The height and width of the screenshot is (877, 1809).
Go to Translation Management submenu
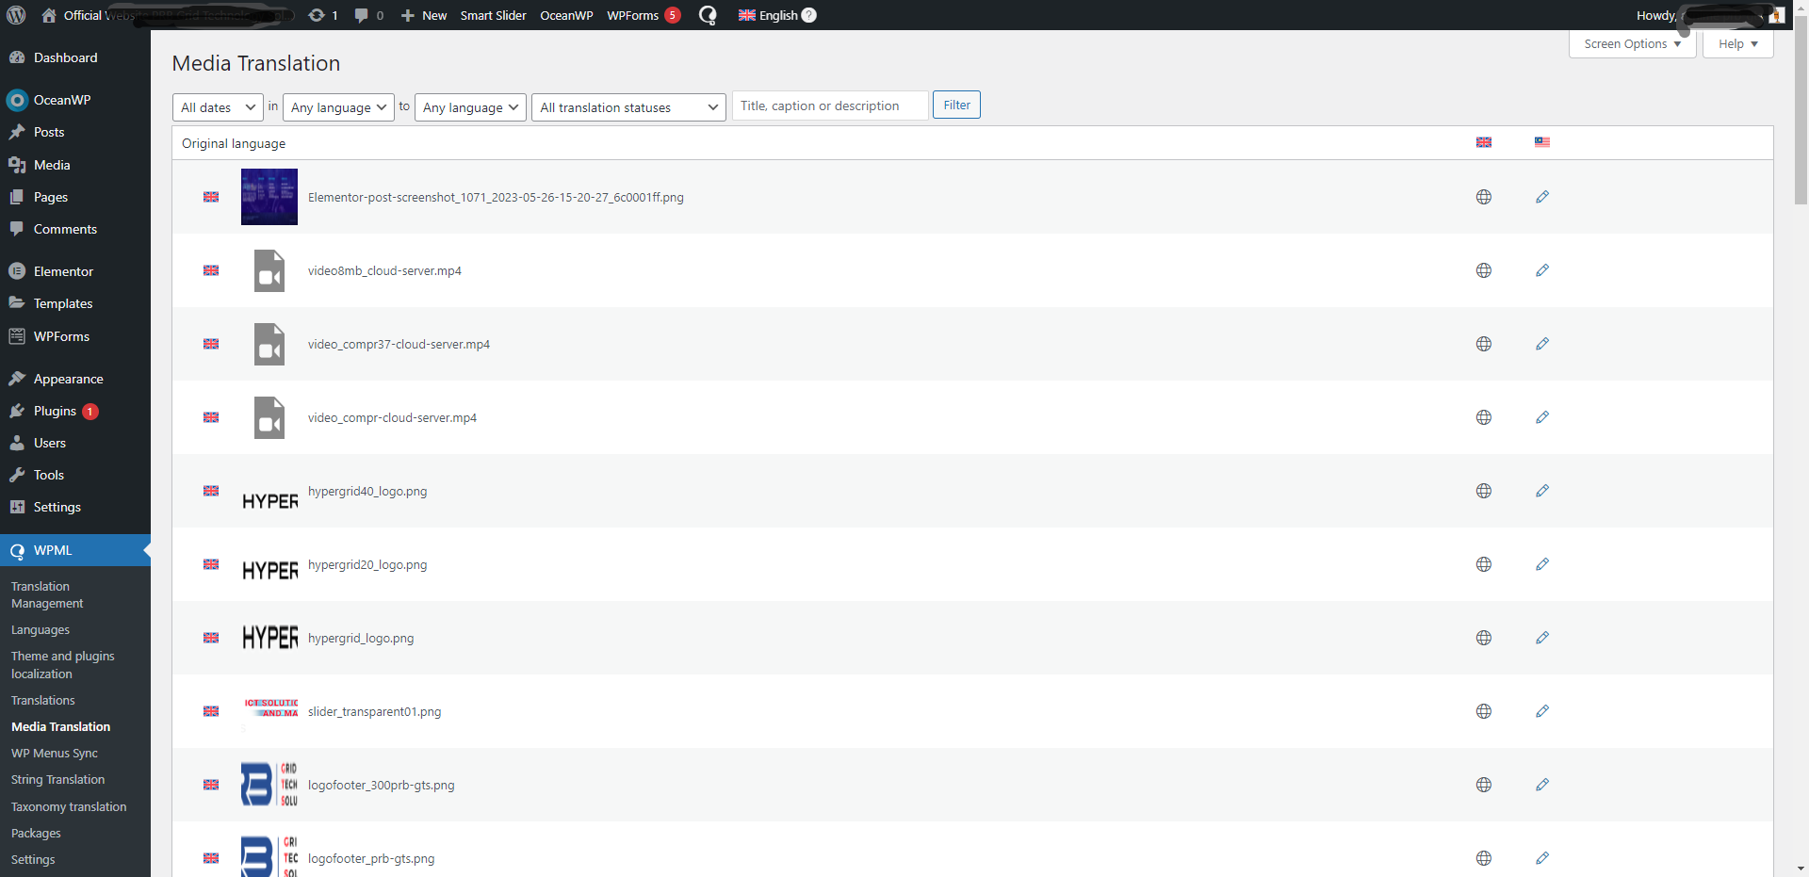point(47,594)
